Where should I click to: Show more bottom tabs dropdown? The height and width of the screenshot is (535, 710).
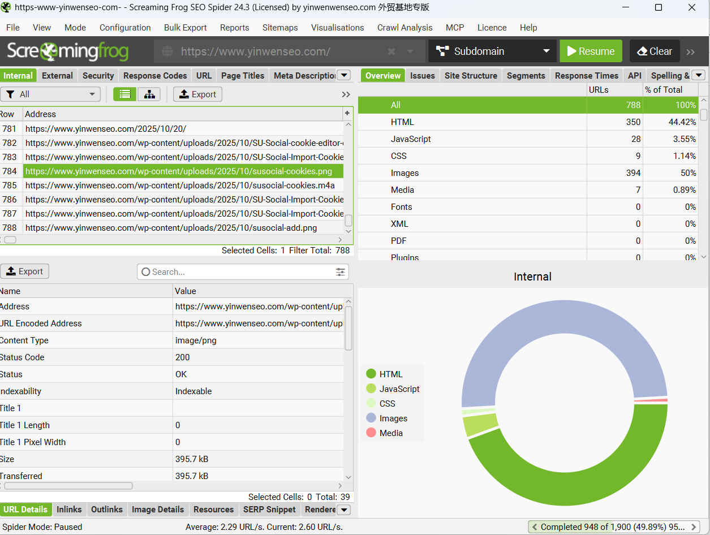pyautogui.click(x=343, y=510)
